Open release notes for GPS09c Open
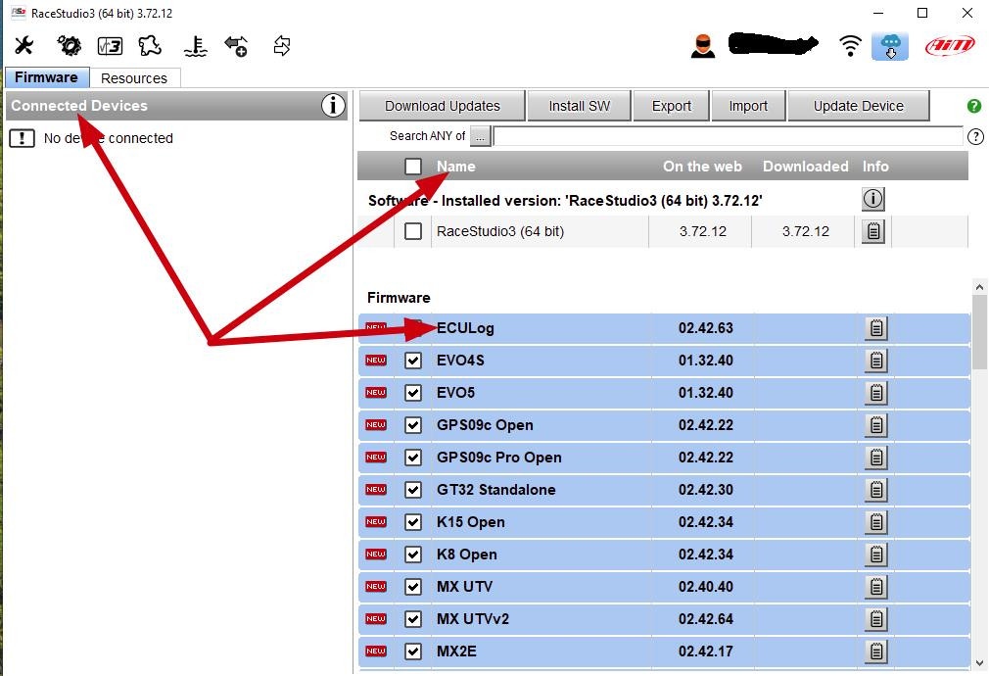 point(876,425)
